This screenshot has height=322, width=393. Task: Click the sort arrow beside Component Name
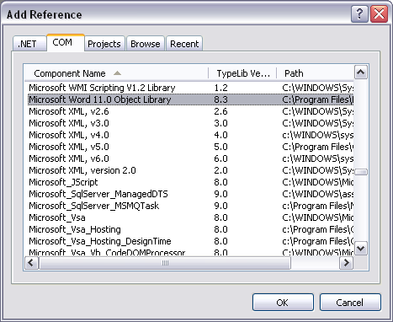coord(117,73)
